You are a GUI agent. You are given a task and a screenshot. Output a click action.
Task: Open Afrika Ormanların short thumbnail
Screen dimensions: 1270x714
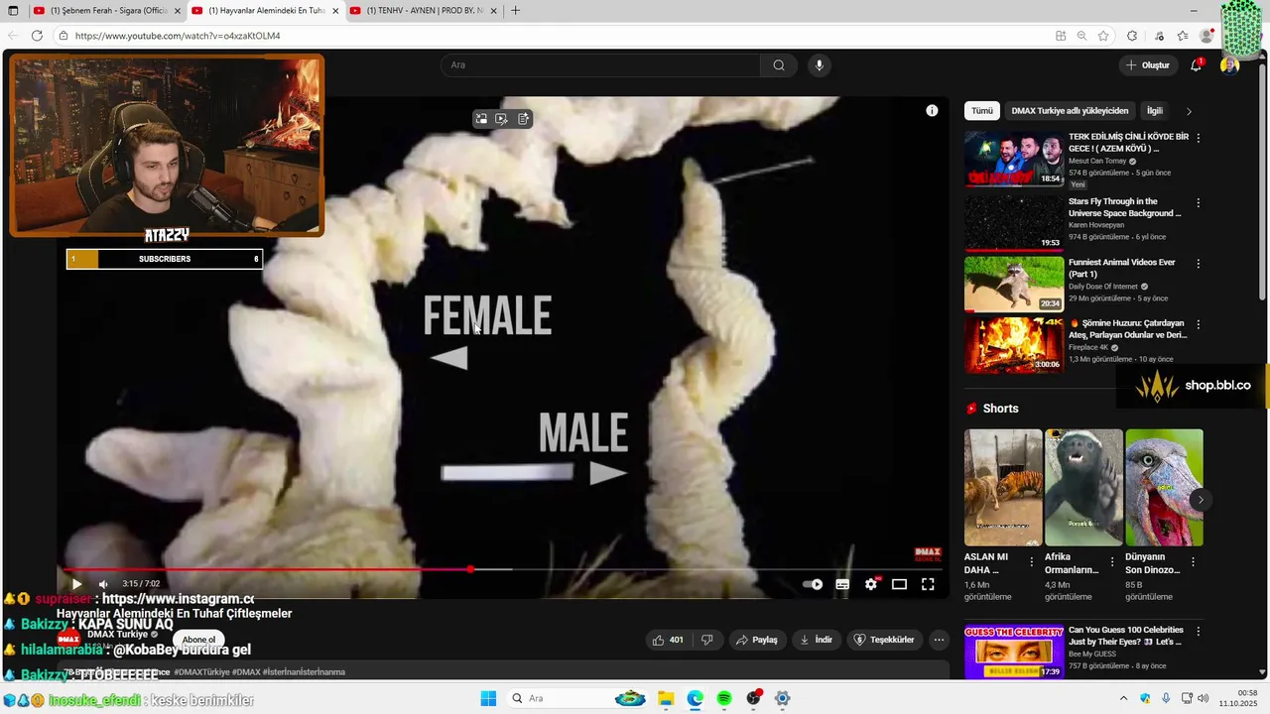[1083, 487]
